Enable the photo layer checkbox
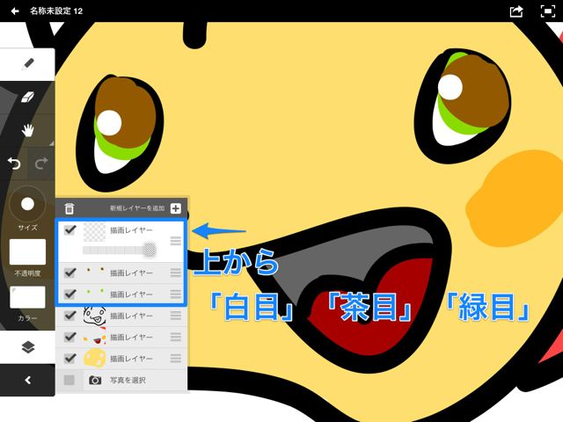 69,380
